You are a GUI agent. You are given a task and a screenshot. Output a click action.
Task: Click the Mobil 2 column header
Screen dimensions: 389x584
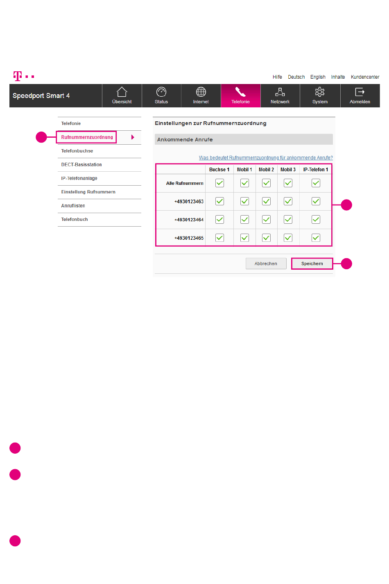[266, 170]
